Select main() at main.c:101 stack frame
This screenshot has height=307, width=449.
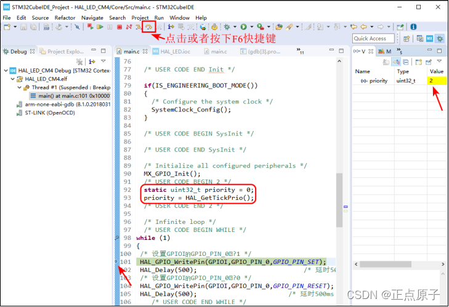click(70, 96)
